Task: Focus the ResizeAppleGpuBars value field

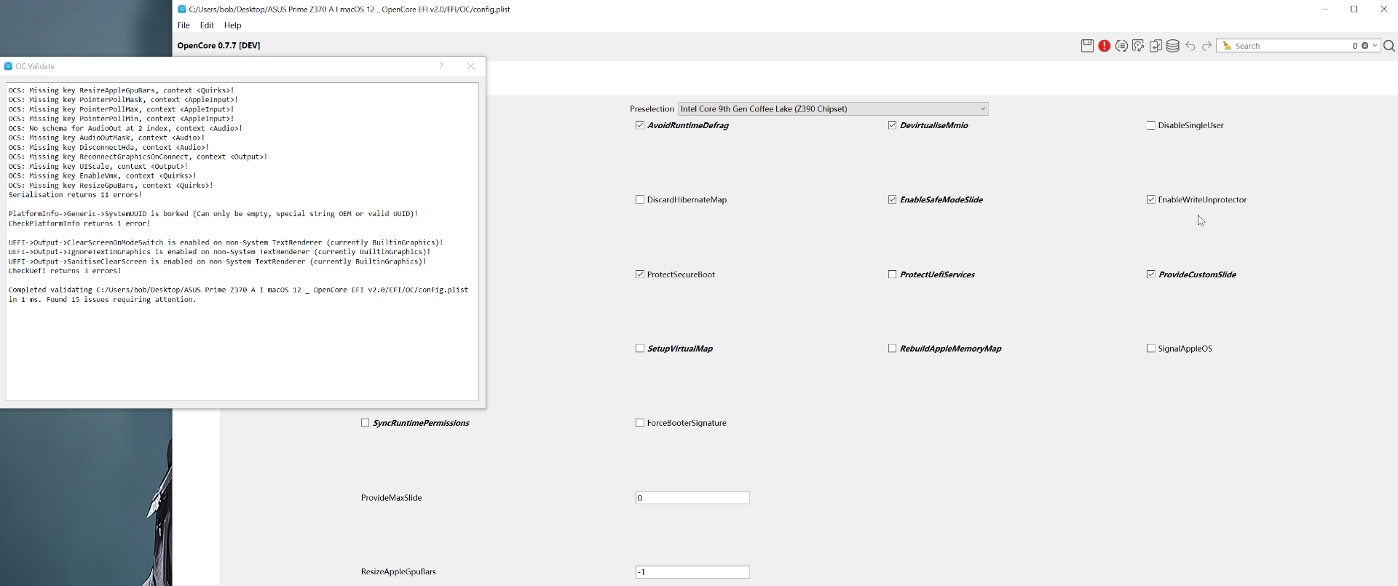Action: [x=692, y=572]
